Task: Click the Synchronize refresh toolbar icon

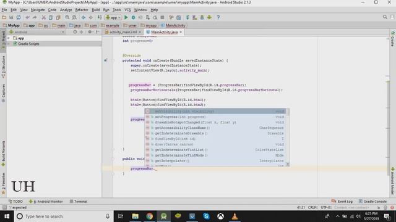Action: point(19,17)
